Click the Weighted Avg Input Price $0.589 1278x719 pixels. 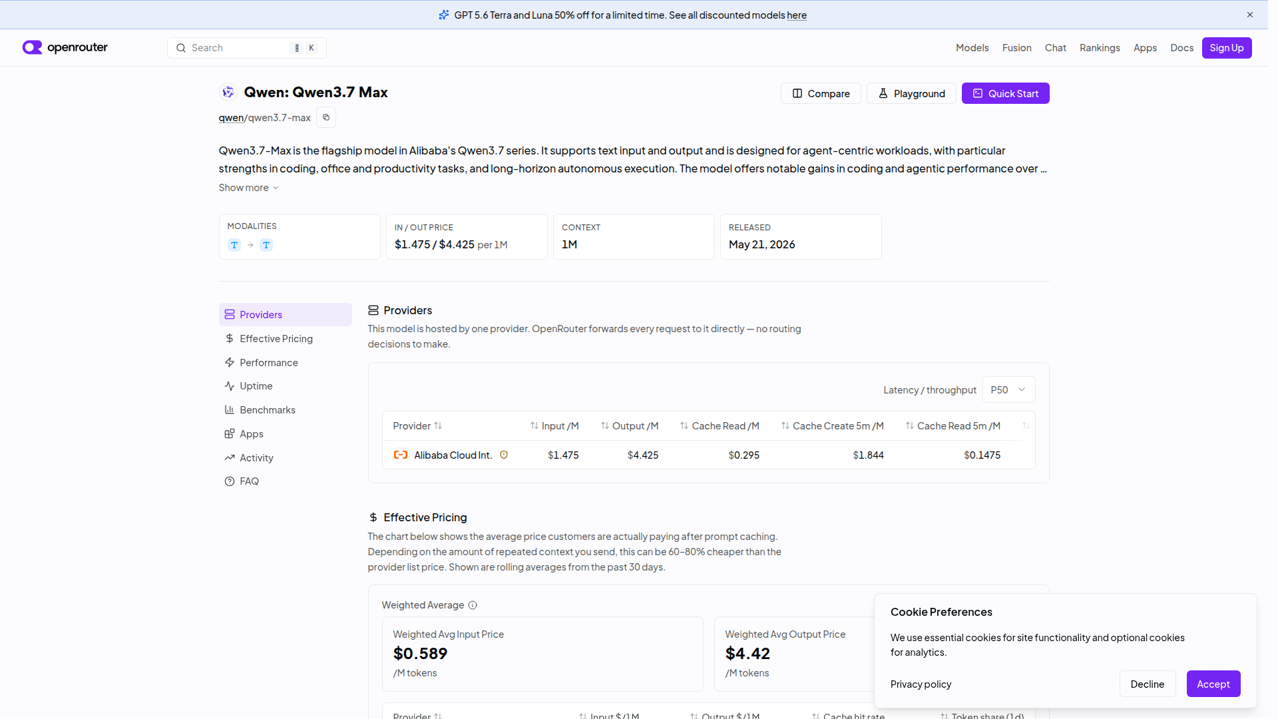tap(420, 654)
